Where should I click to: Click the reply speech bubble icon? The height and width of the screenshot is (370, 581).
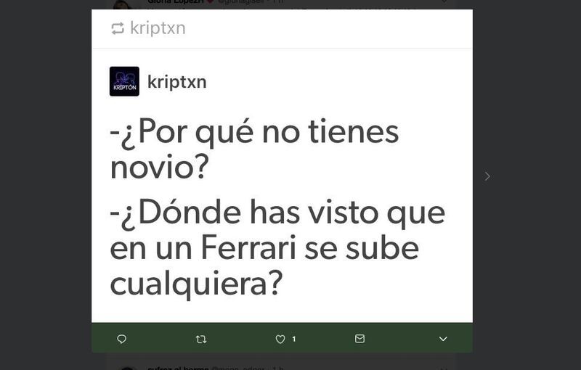pyautogui.click(x=121, y=339)
